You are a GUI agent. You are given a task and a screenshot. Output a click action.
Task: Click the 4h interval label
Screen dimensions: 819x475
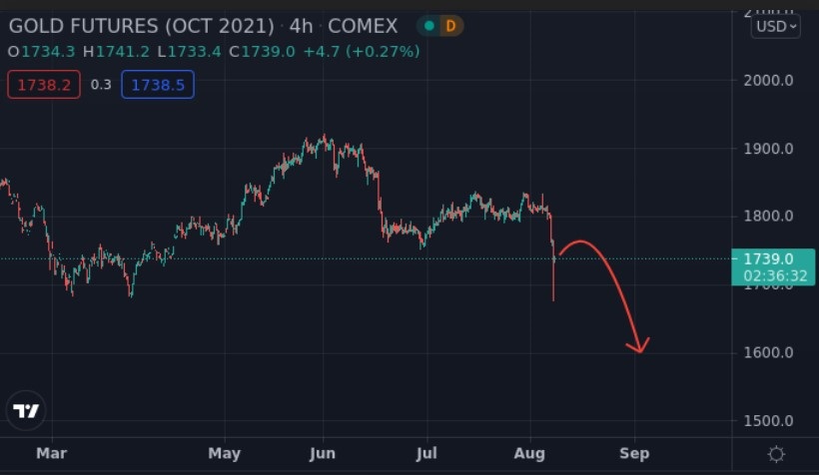301,26
